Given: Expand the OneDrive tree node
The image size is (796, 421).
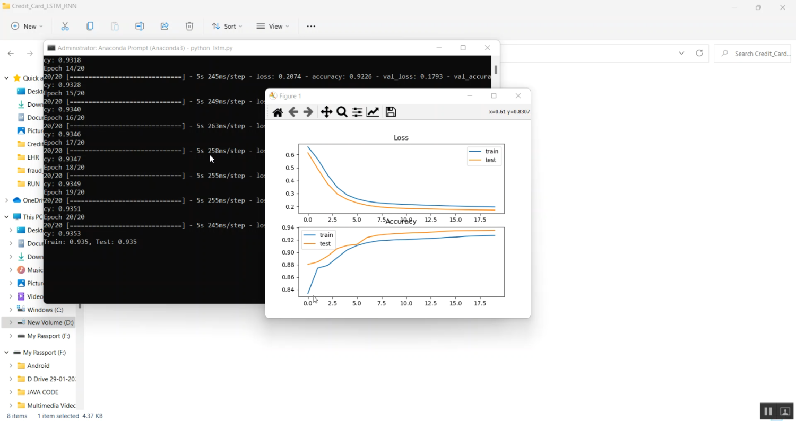Looking at the screenshot, I should (x=6, y=200).
